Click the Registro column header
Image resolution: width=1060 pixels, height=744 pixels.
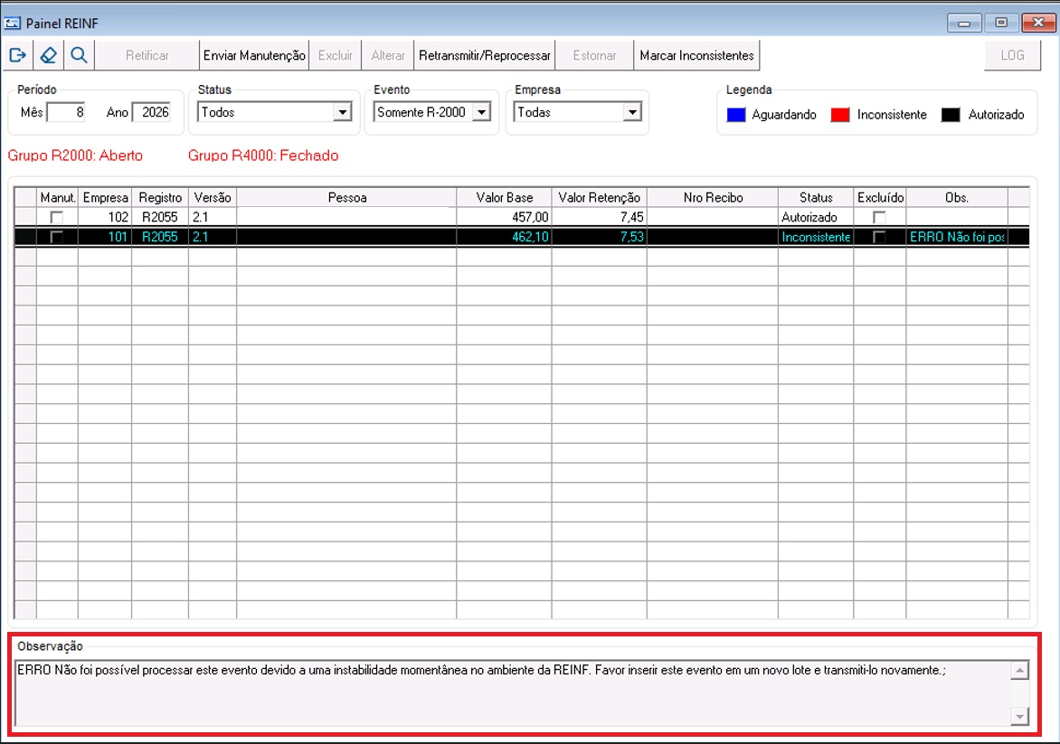click(160, 197)
